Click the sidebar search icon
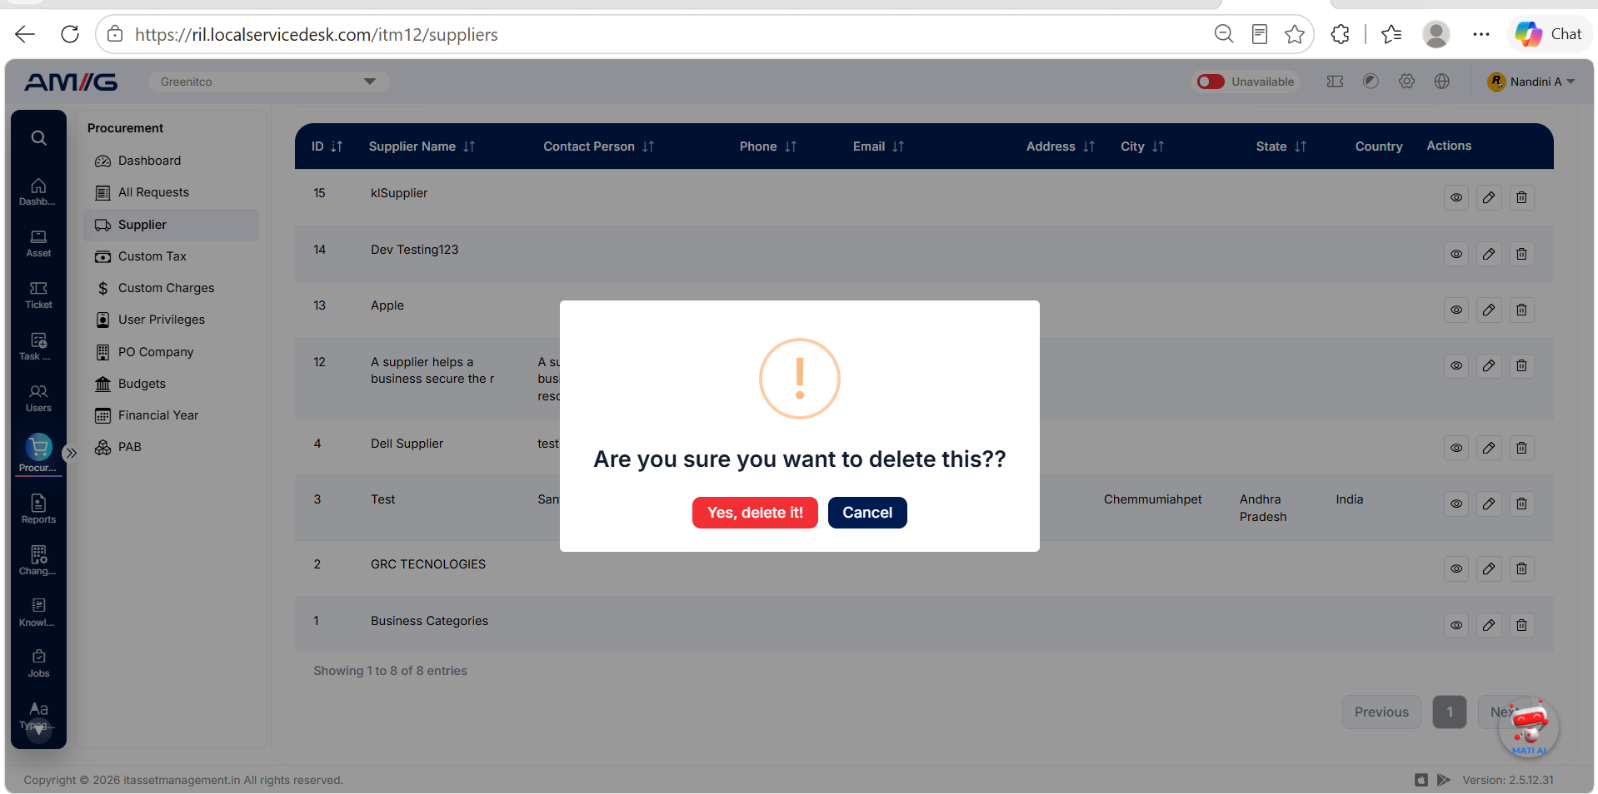 coord(38,138)
